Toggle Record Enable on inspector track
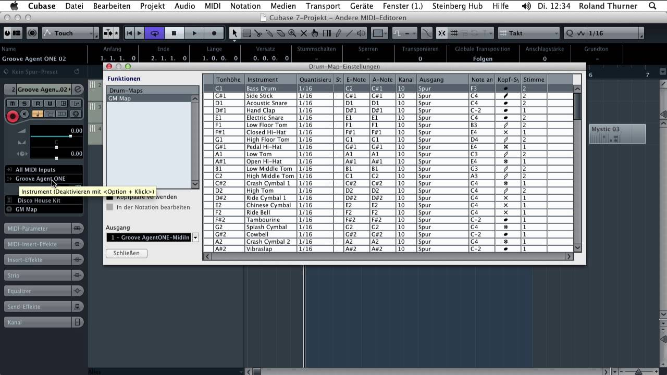 click(x=13, y=116)
